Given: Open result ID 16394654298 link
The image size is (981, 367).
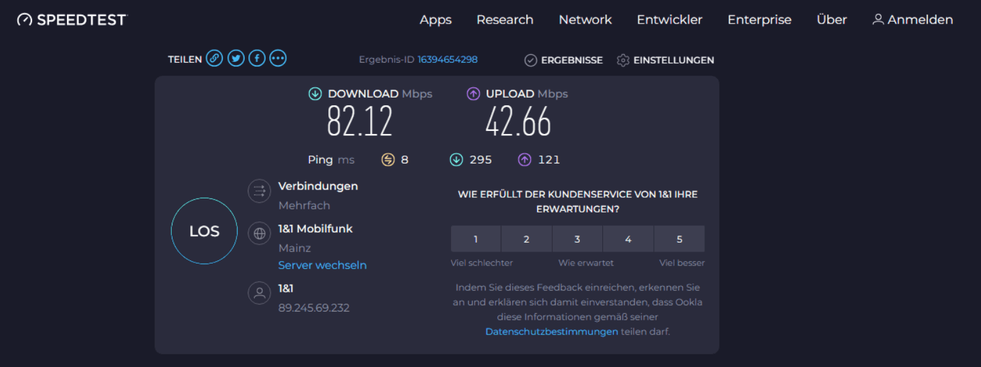Looking at the screenshot, I should pyautogui.click(x=448, y=59).
